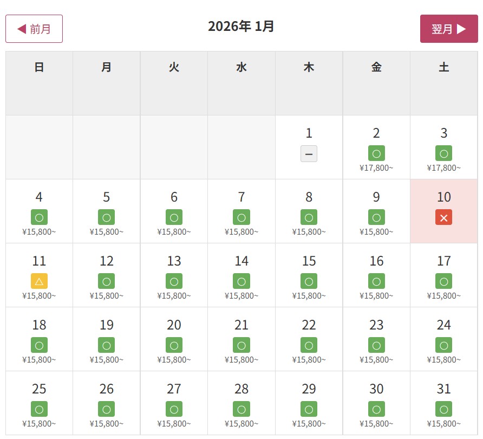Click the 2026年 1月 month title

pyautogui.click(x=241, y=26)
